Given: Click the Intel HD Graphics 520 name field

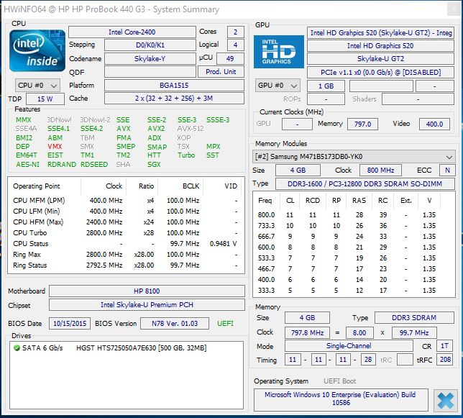Looking at the screenshot, I should 380,45.
